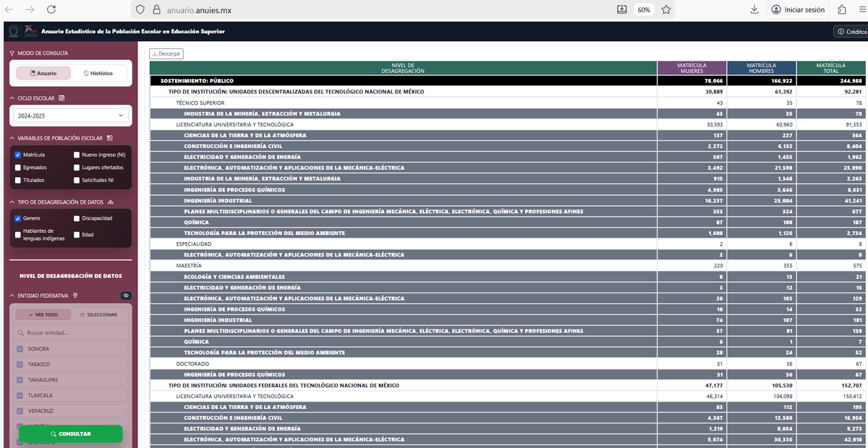Open the Créditos button in the header
This screenshot has height=448, width=868.
[851, 32]
